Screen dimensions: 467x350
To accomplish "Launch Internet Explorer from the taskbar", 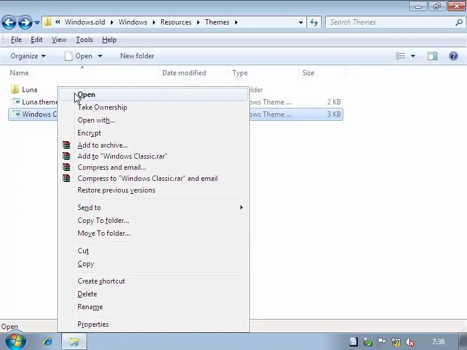I will click(x=48, y=341).
